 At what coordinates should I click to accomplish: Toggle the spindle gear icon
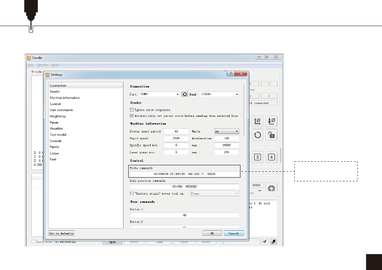(271, 188)
